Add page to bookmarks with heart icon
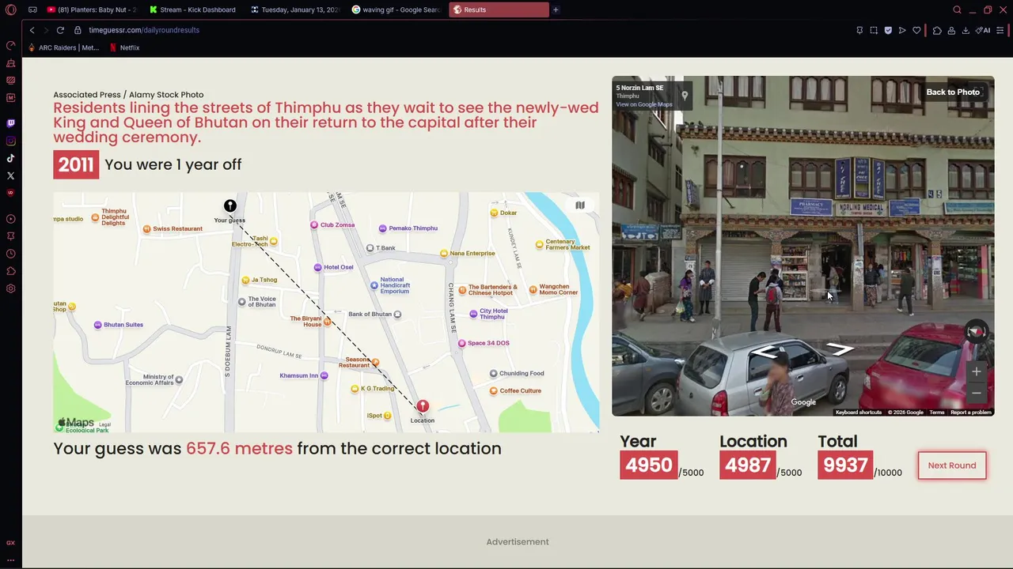Image resolution: width=1013 pixels, height=569 pixels. pos(916,30)
